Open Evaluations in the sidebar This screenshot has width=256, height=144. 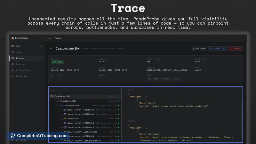27,70
